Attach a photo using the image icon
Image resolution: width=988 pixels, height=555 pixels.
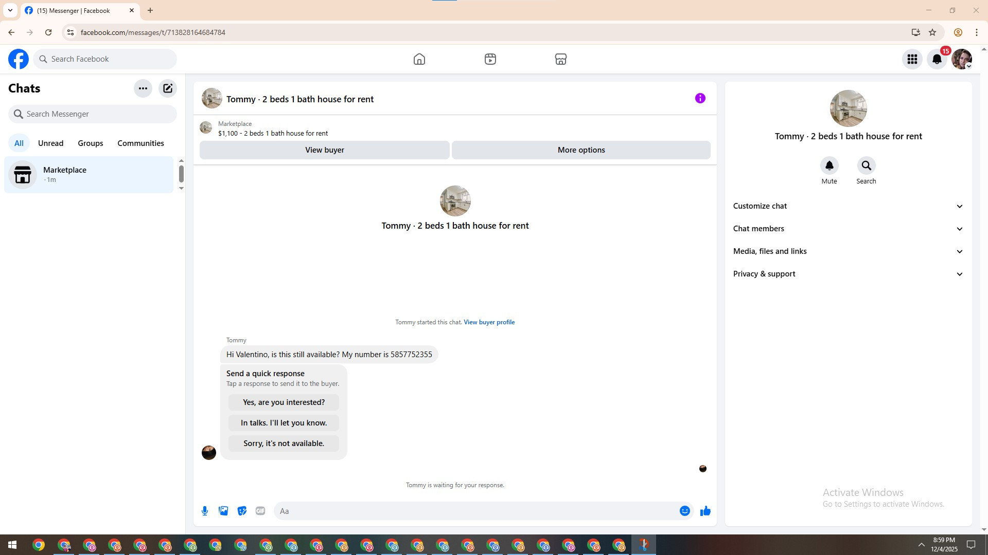(x=223, y=511)
